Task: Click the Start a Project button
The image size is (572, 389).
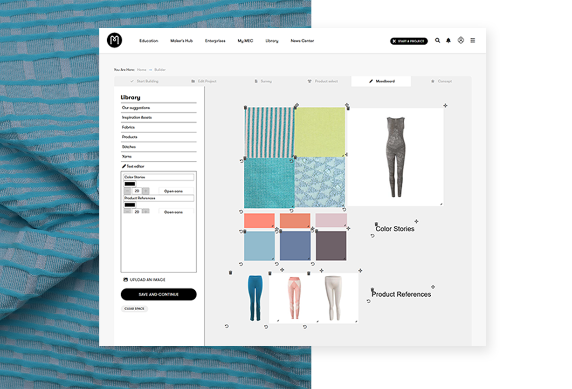Action: (x=408, y=41)
